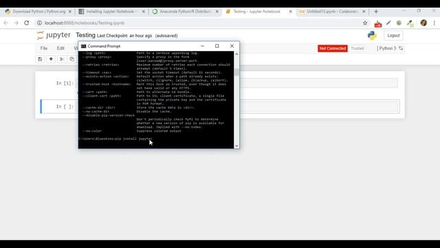Open the red extension icon in Chrome toolbar
This screenshot has height=248, width=440.
pos(377,23)
